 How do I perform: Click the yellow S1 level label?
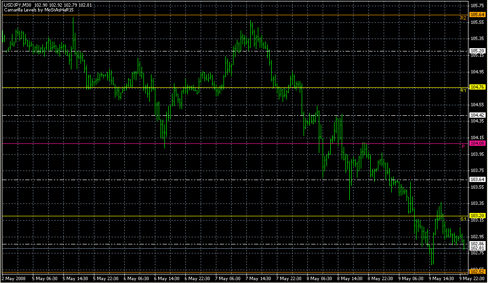(x=463, y=219)
